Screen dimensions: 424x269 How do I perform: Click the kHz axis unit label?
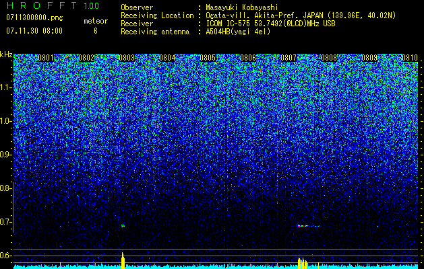(x=6, y=54)
